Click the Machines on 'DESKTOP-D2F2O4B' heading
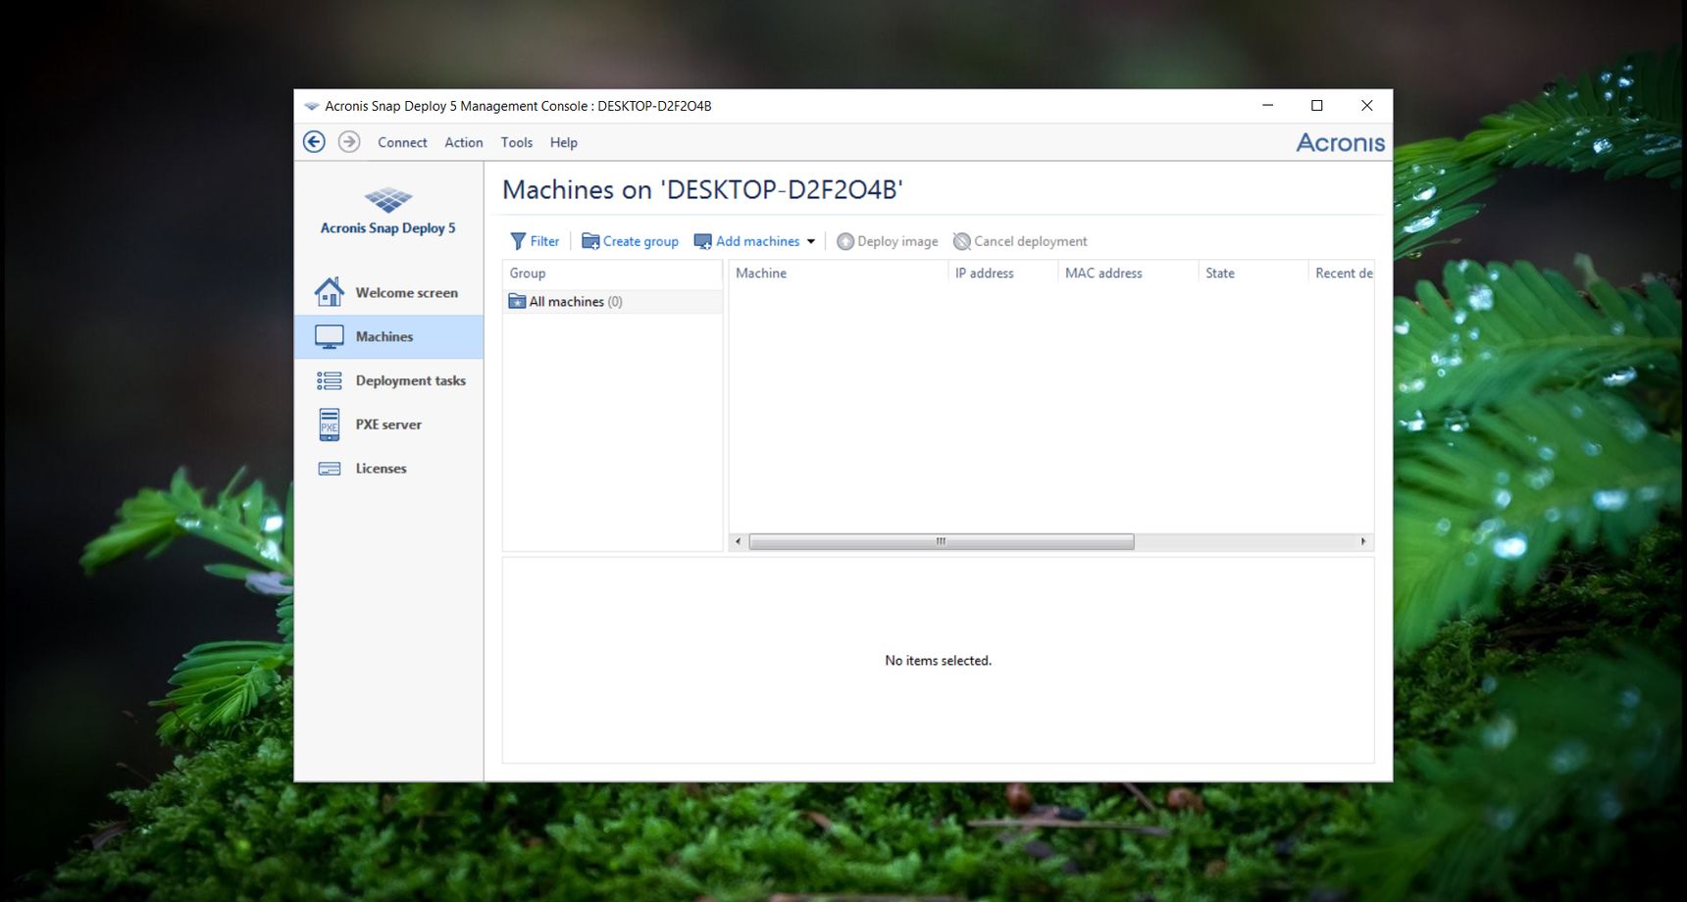Screen dimensions: 1687x902 tap(702, 189)
